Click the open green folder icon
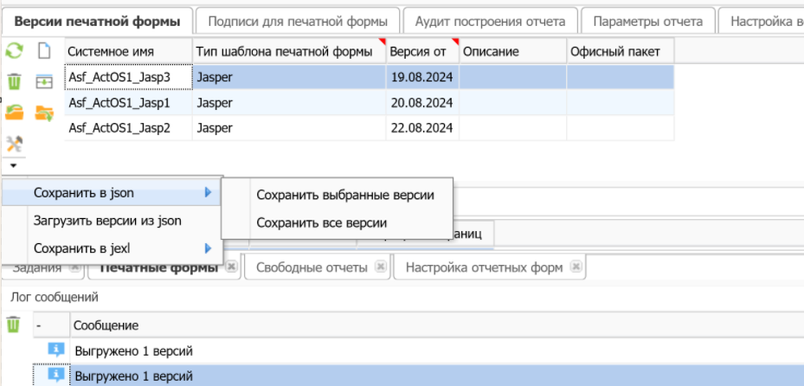The width and height of the screenshot is (804, 386). tap(14, 112)
